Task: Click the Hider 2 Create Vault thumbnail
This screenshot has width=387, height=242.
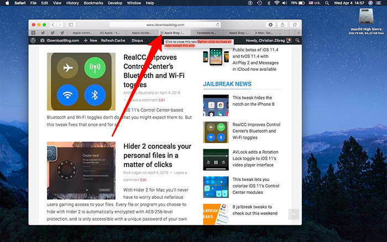Action: (x=81, y=171)
